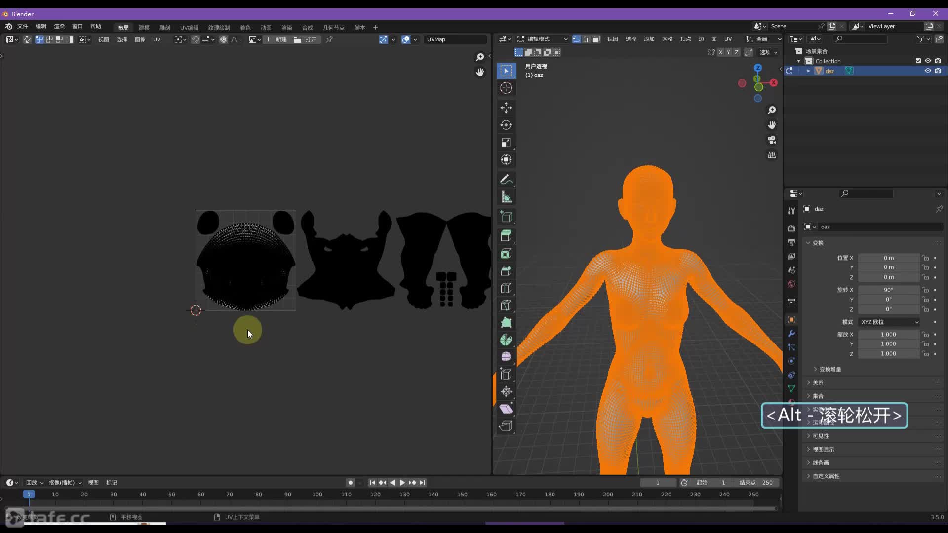Switch between perspective and orthographic view
This screenshot has height=533, width=948.
click(772, 155)
